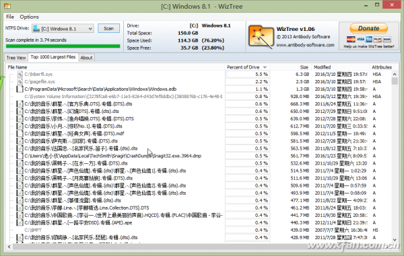Switch to the Tree View tab
This screenshot has height=256, width=404.
click(16, 58)
